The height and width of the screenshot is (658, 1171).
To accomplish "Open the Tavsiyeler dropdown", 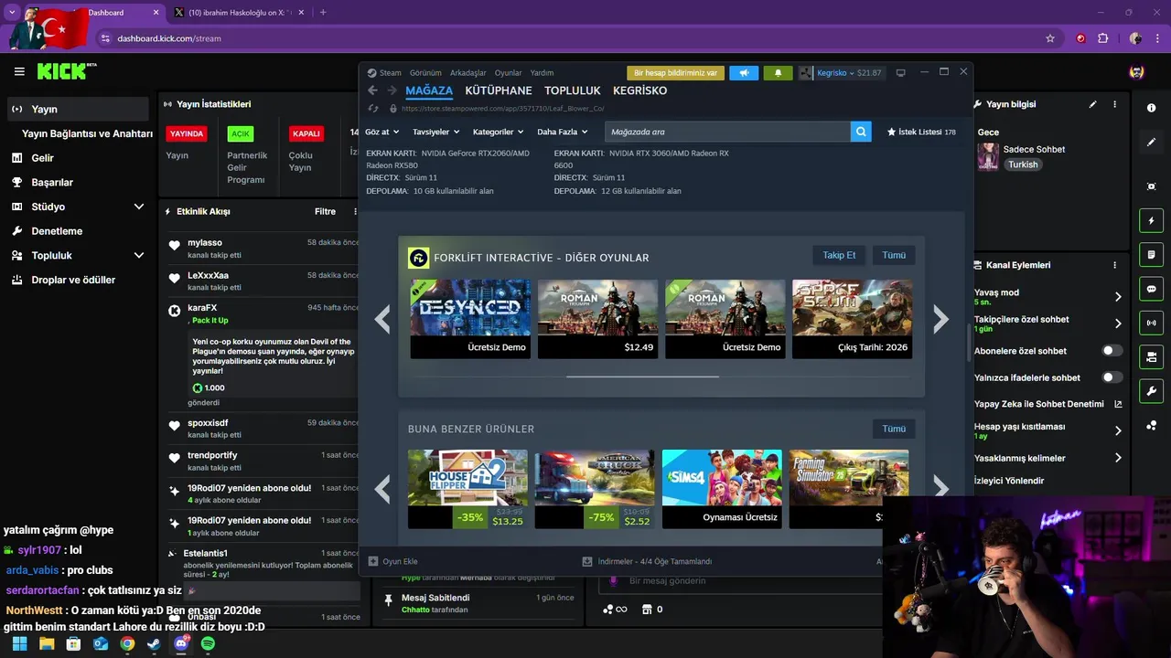I will click(x=435, y=132).
